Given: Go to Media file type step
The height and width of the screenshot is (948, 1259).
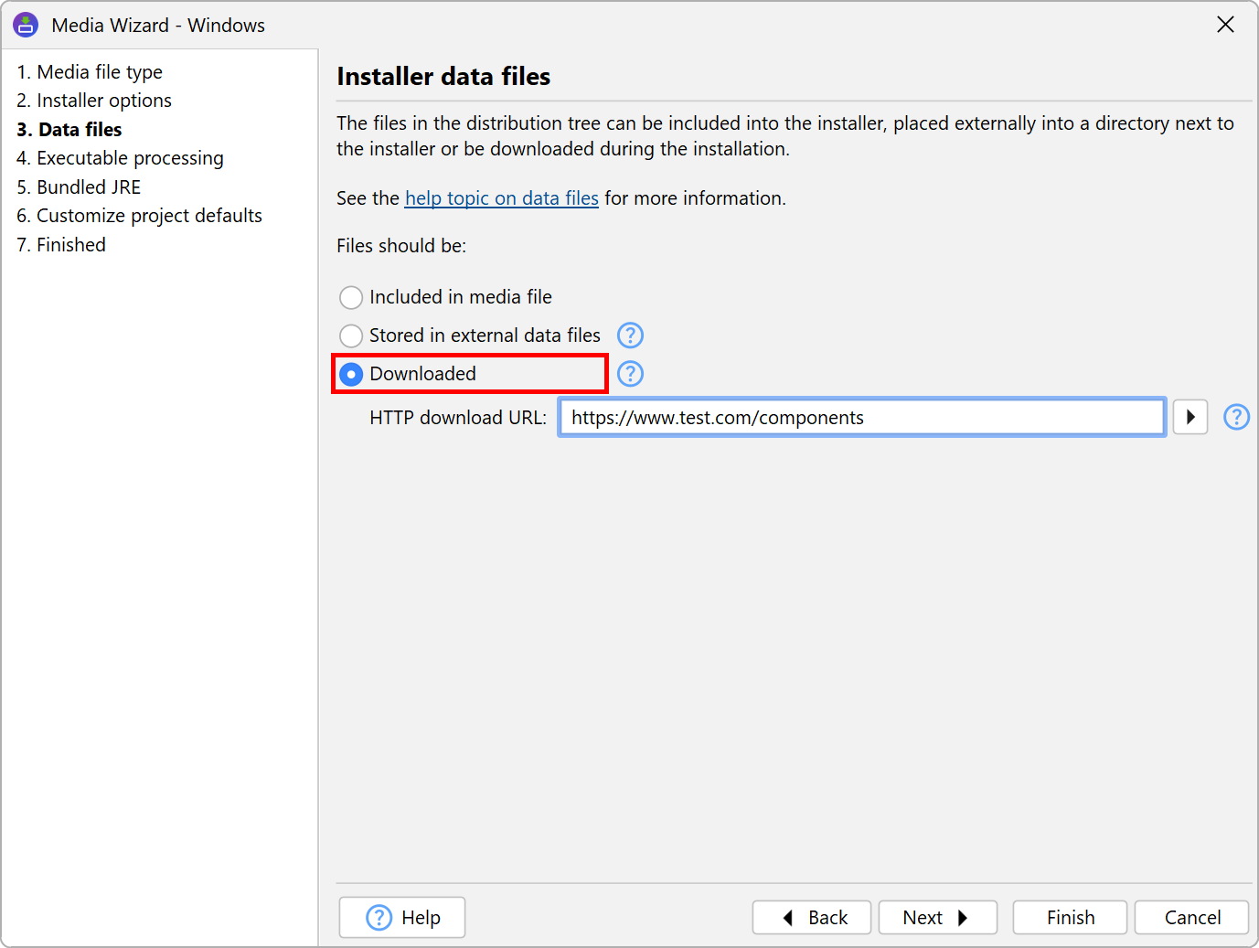Looking at the screenshot, I should click(x=90, y=72).
